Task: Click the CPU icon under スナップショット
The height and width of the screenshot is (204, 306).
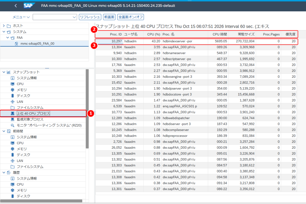Action: [x=13, y=84]
